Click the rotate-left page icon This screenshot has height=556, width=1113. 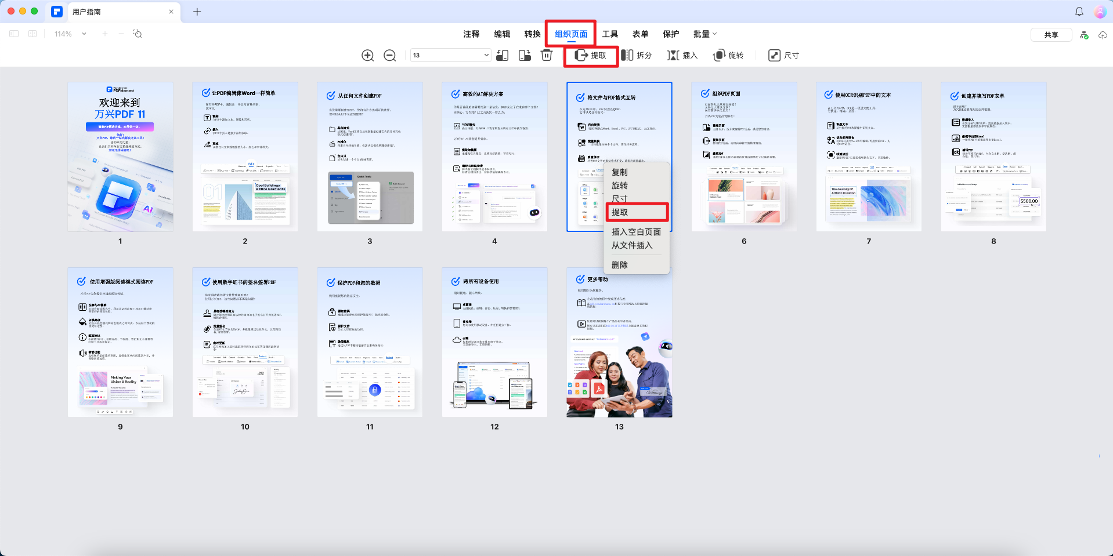(x=502, y=55)
